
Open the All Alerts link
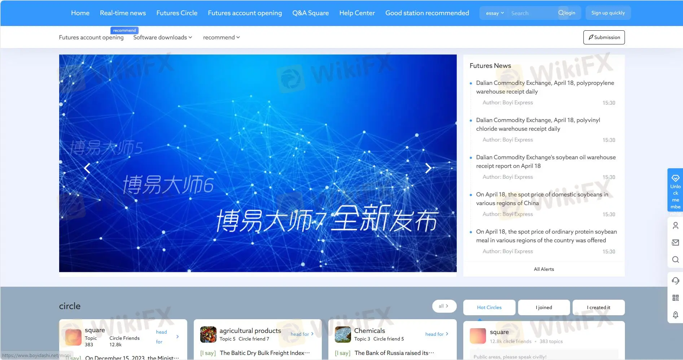pos(544,269)
